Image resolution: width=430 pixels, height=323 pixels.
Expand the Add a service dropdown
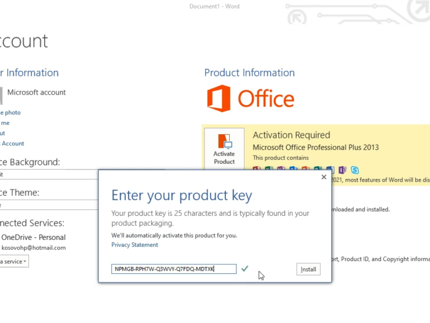(14, 261)
